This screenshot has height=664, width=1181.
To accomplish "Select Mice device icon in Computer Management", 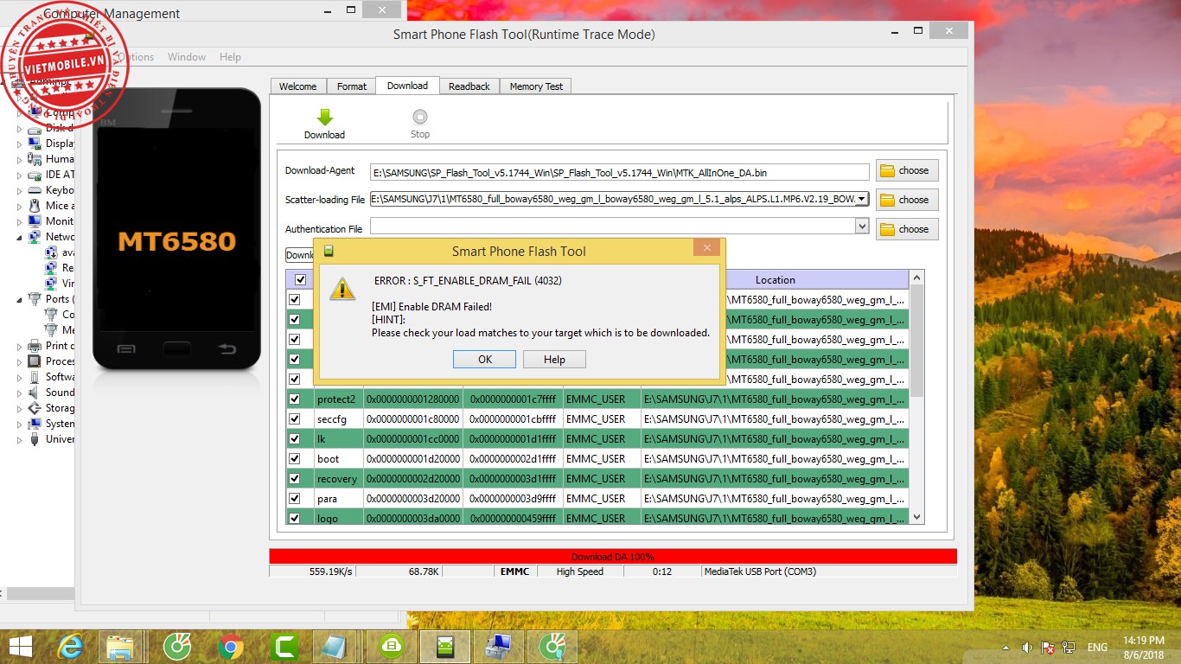I will tap(35, 206).
